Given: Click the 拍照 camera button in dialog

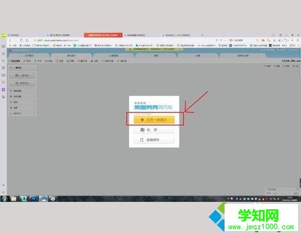Looking at the screenshot, I should click(154, 130).
